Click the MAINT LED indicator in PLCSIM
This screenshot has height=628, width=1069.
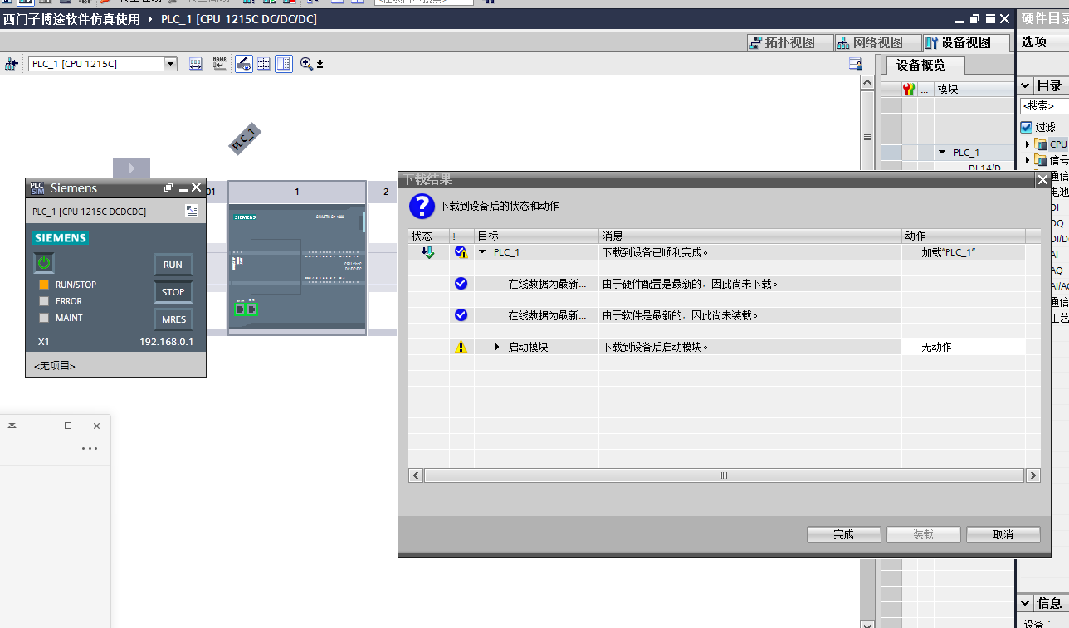pos(44,318)
